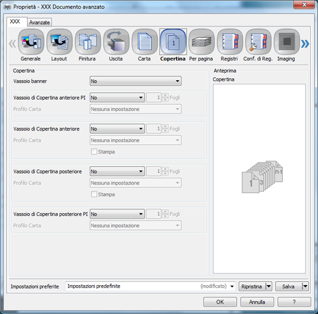318x314 pixels.
Task: Open the Vassoio banner dropdown
Action: coord(135,81)
